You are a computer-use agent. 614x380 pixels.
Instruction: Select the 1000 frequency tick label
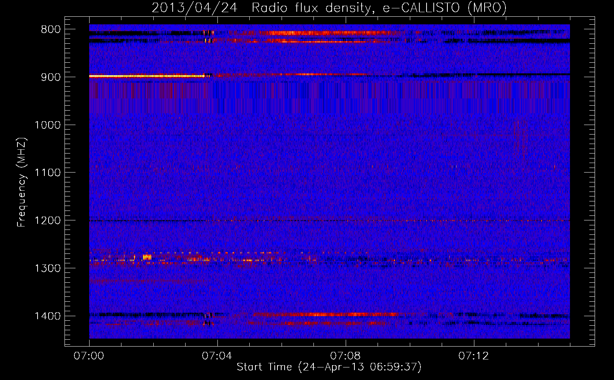click(47, 125)
